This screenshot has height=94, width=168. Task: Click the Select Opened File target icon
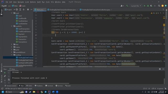[17, 10]
